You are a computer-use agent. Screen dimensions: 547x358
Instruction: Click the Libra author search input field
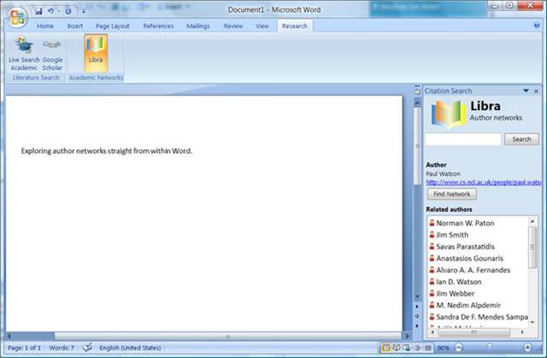(463, 139)
